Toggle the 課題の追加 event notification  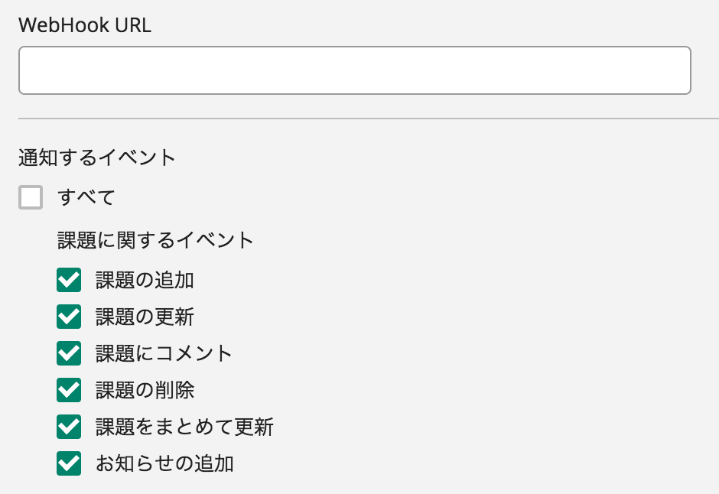click(x=69, y=280)
